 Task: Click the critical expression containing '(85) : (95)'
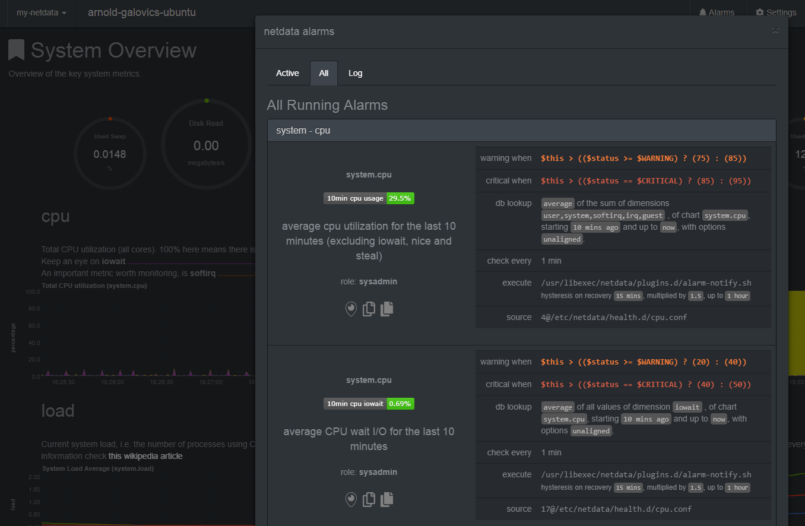[646, 180]
